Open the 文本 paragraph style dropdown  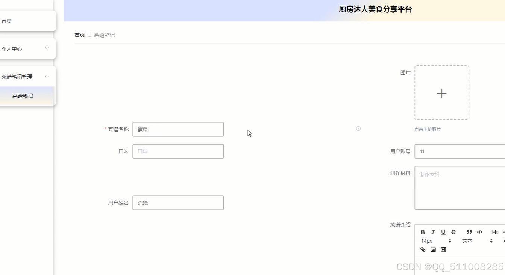coord(467,241)
